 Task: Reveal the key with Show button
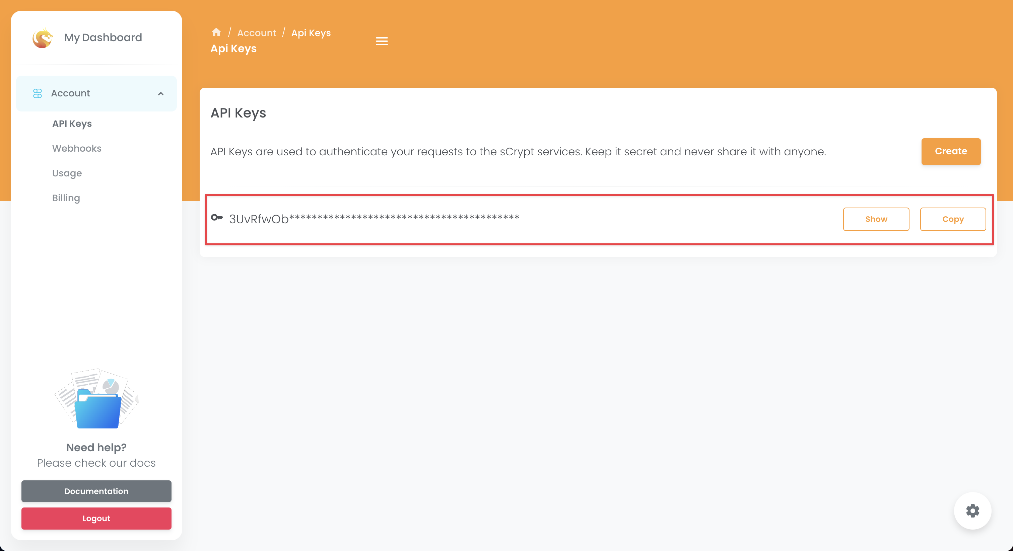tap(876, 219)
